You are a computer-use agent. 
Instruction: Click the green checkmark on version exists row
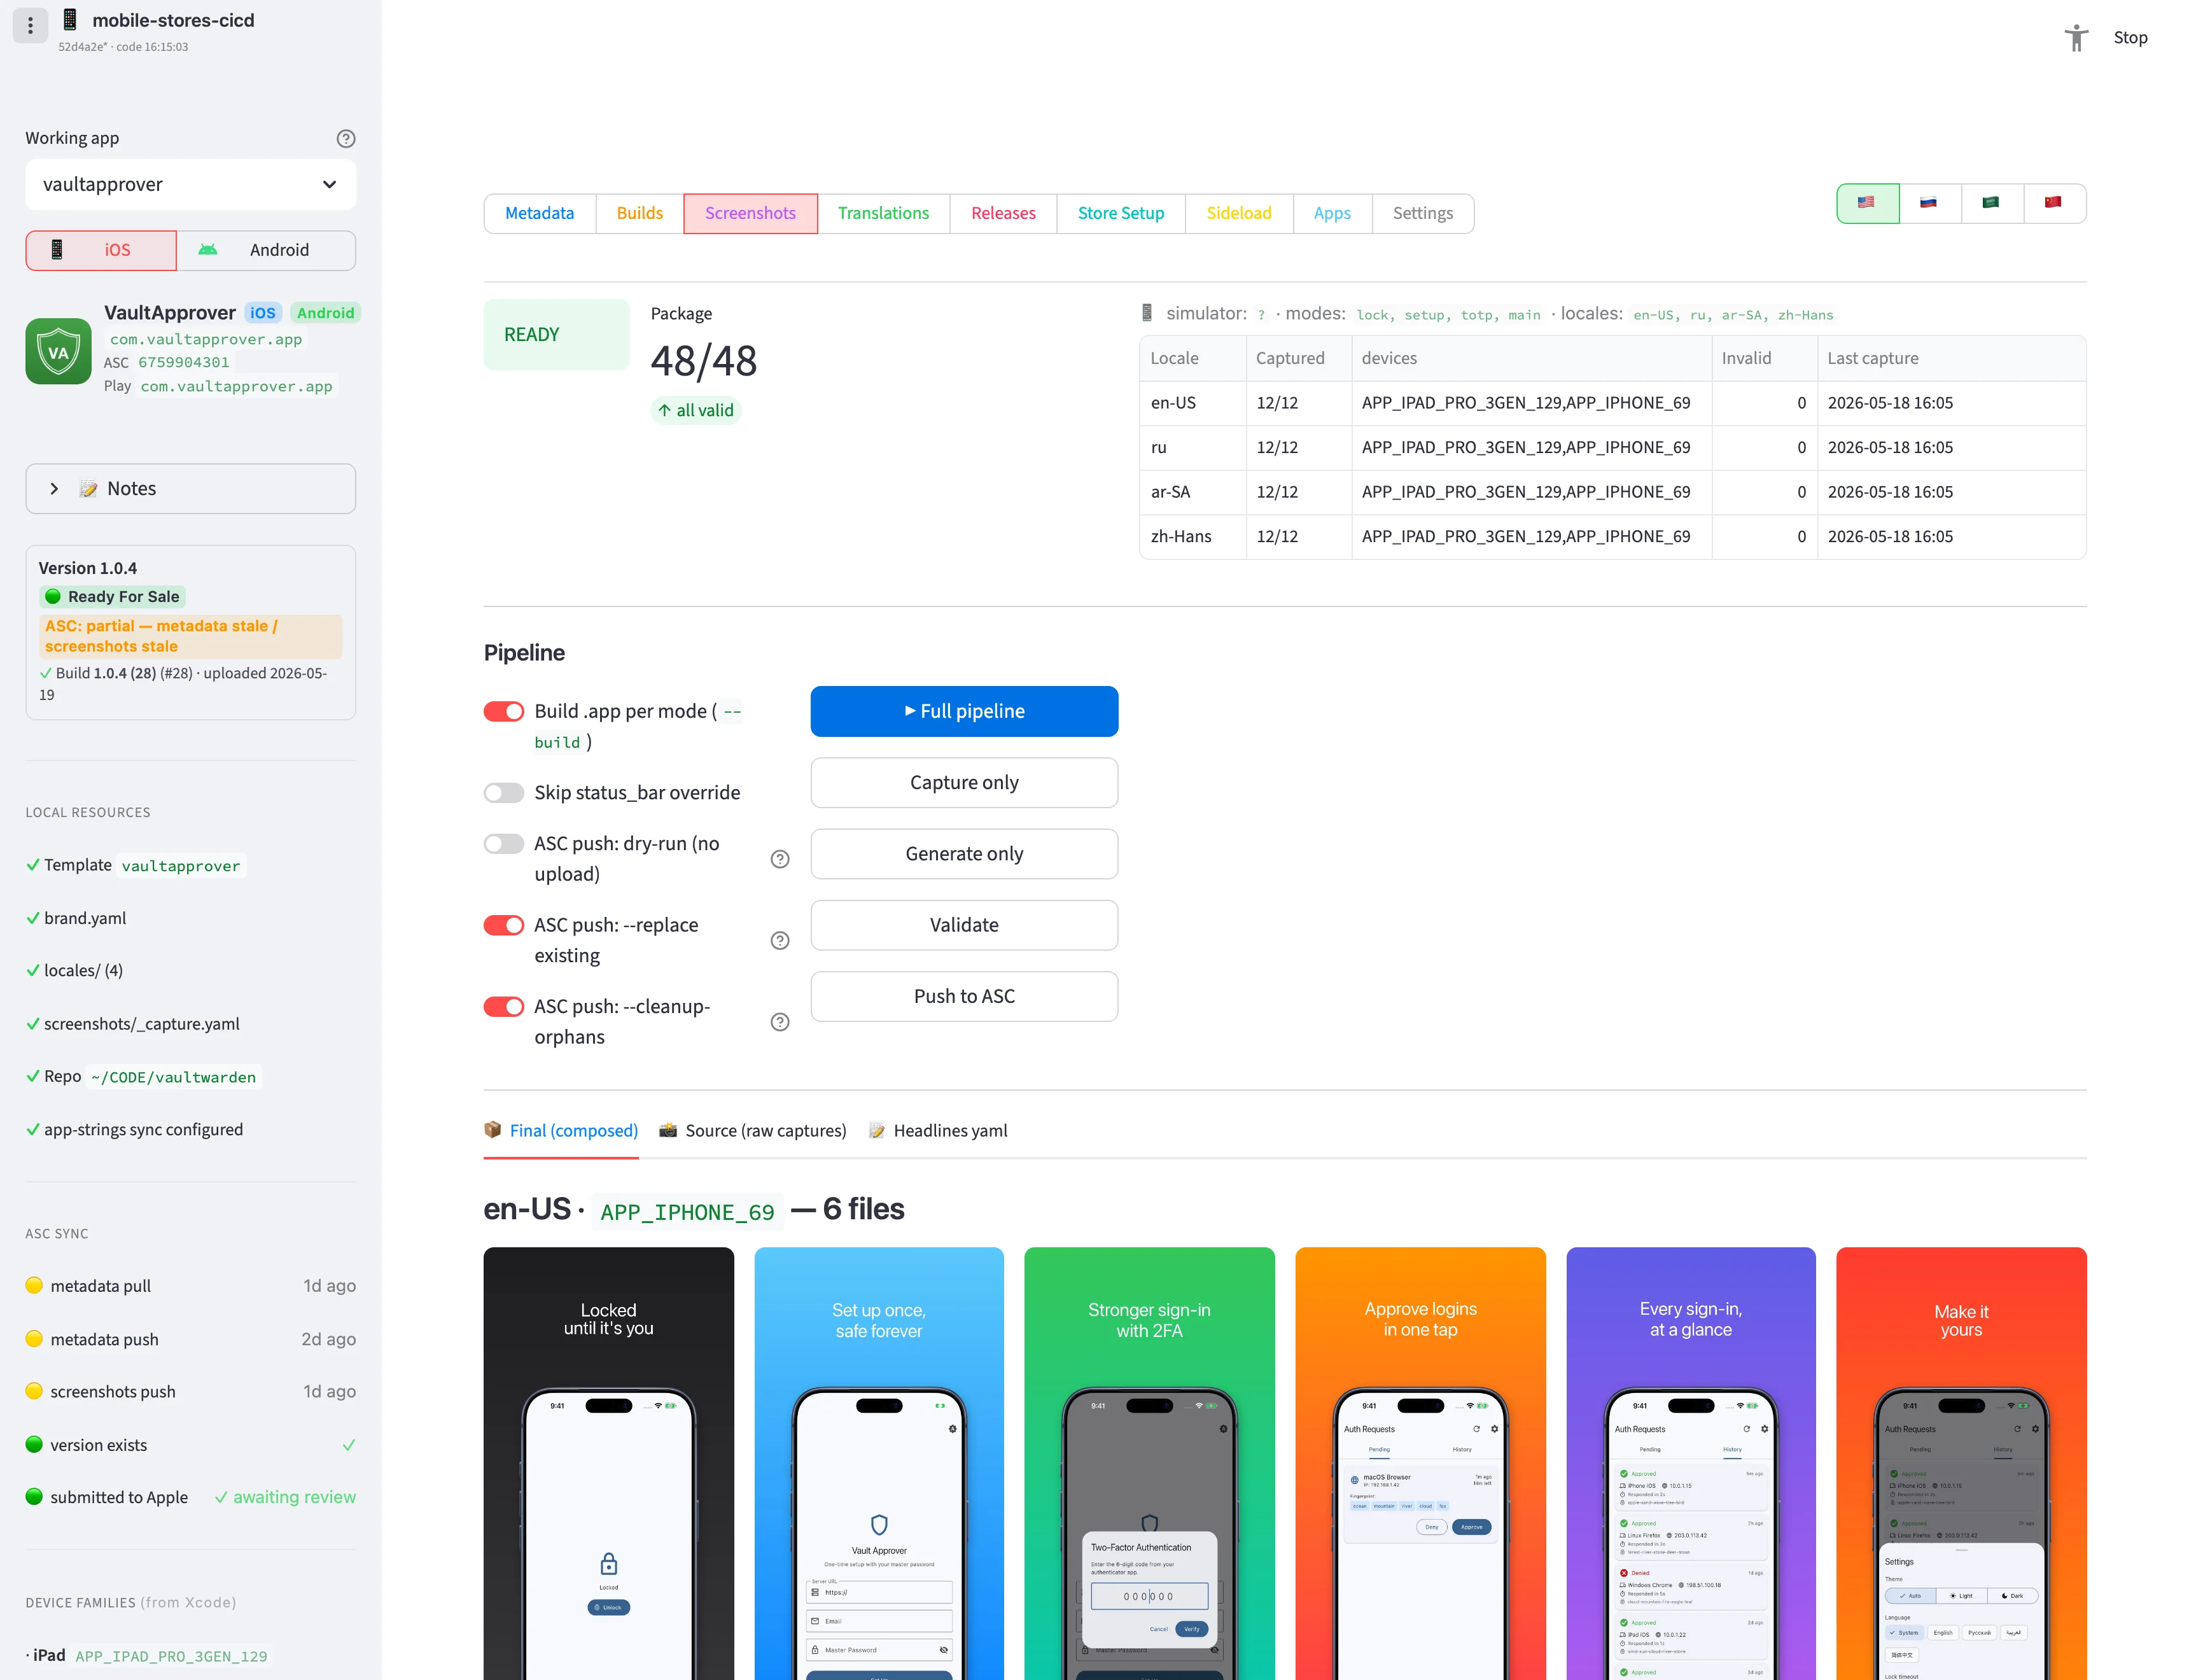[x=348, y=1445]
